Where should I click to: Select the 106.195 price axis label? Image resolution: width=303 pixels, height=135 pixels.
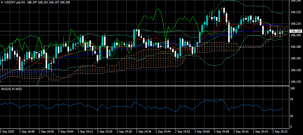click(x=296, y=35)
